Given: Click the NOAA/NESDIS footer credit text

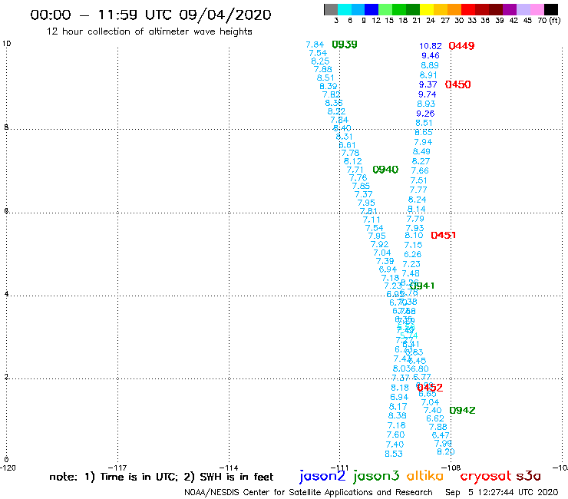Looking at the screenshot, I should [x=309, y=492].
